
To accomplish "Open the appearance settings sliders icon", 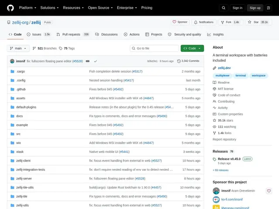I will tap(269, 8).
